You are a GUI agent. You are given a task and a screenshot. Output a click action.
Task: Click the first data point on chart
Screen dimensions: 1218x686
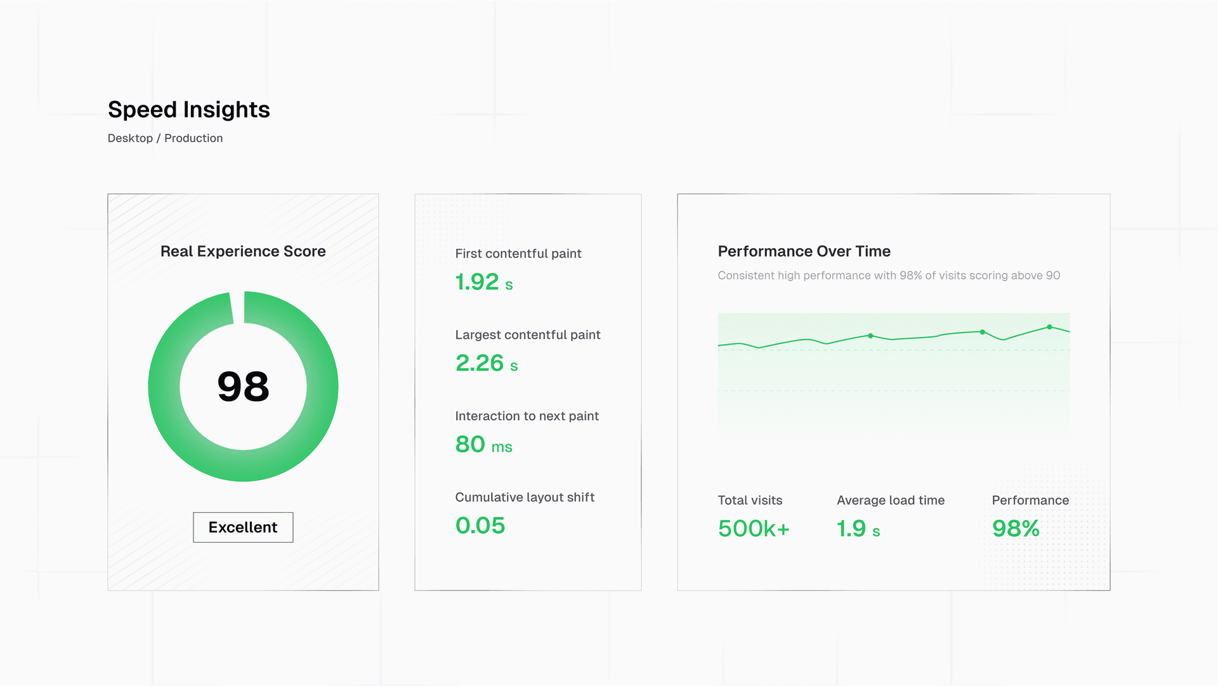[870, 336]
